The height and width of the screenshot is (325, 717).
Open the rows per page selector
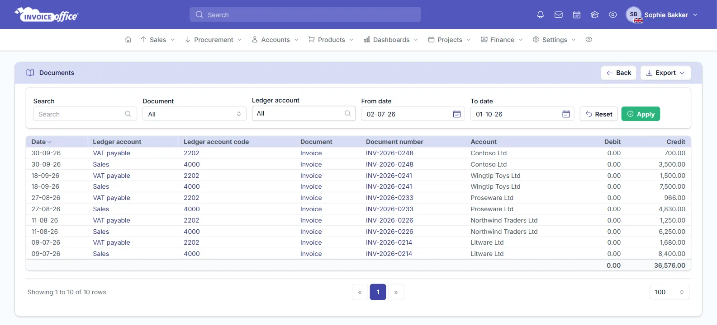(x=670, y=292)
